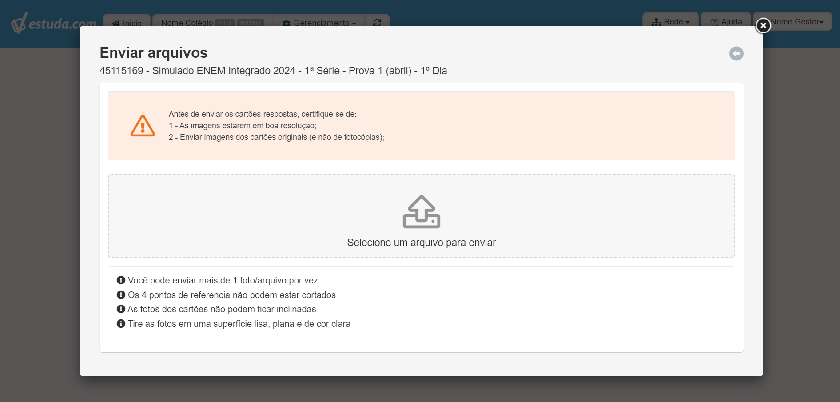The height and width of the screenshot is (402, 840).
Task: Select 'Selecione um arquivo para enviar' text
Action: [x=421, y=243]
